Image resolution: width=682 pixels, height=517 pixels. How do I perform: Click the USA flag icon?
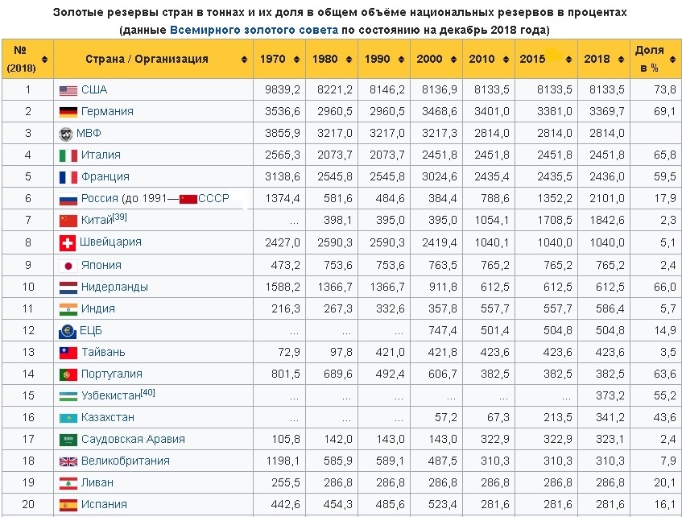(x=68, y=90)
